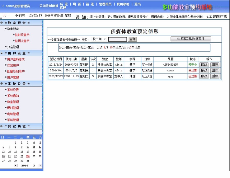The image size is (230, 178).
Task: Open 添加用户 link
Action: click(13, 66)
